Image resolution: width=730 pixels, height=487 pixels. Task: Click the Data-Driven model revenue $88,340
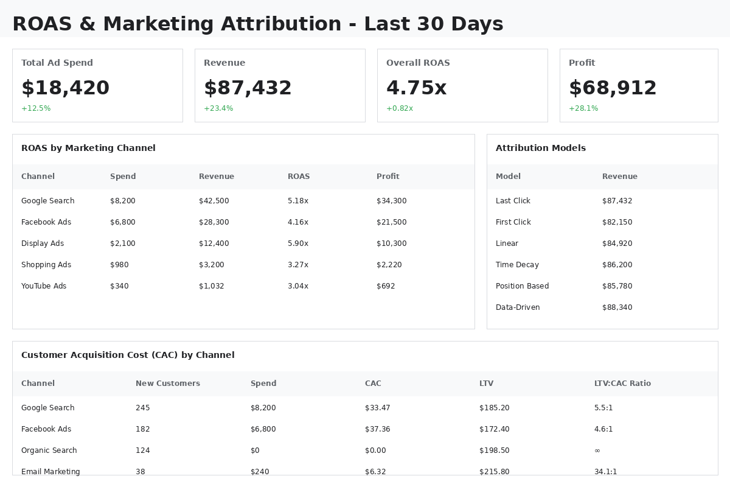tap(617, 307)
